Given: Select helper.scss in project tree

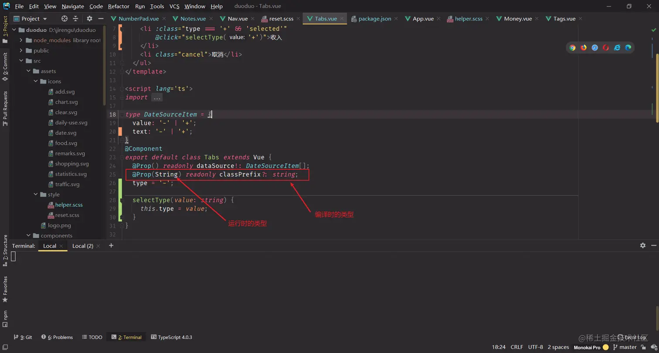Looking at the screenshot, I should (x=69, y=205).
